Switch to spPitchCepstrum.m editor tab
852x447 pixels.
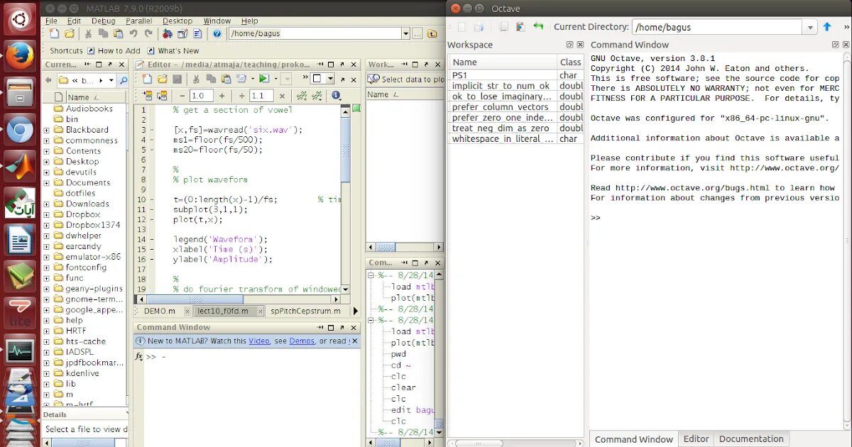tap(305, 311)
